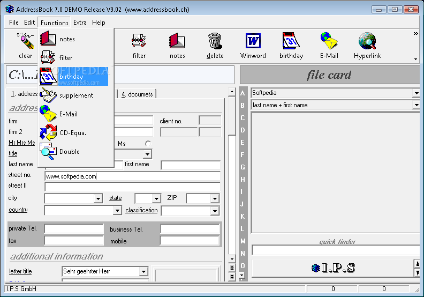Click the street no. input field

[x=133, y=176]
